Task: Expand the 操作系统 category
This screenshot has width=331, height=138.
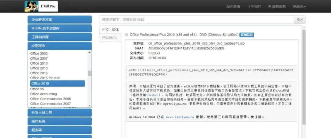Action: [x=60, y=121]
